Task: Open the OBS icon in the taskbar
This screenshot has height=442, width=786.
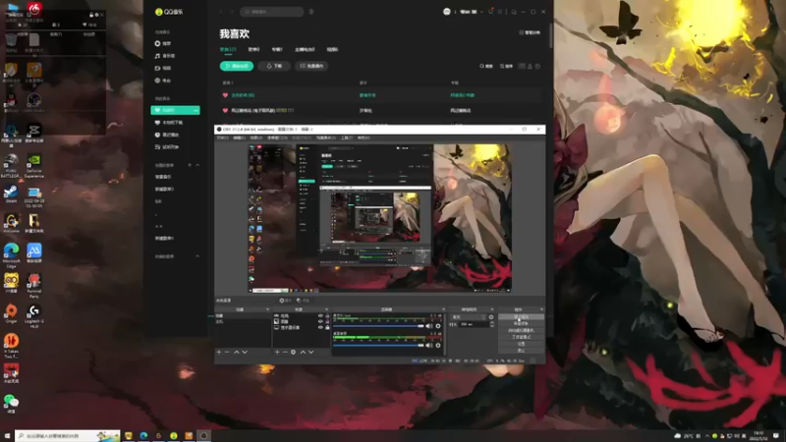Action: coord(203,436)
